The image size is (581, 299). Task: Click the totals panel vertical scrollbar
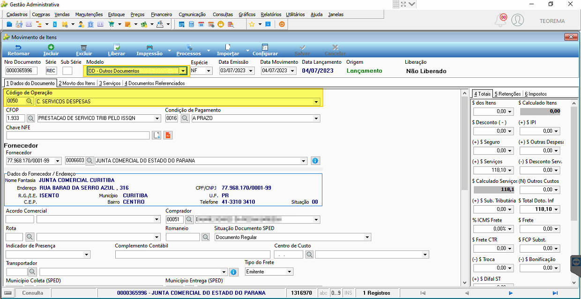point(574,192)
